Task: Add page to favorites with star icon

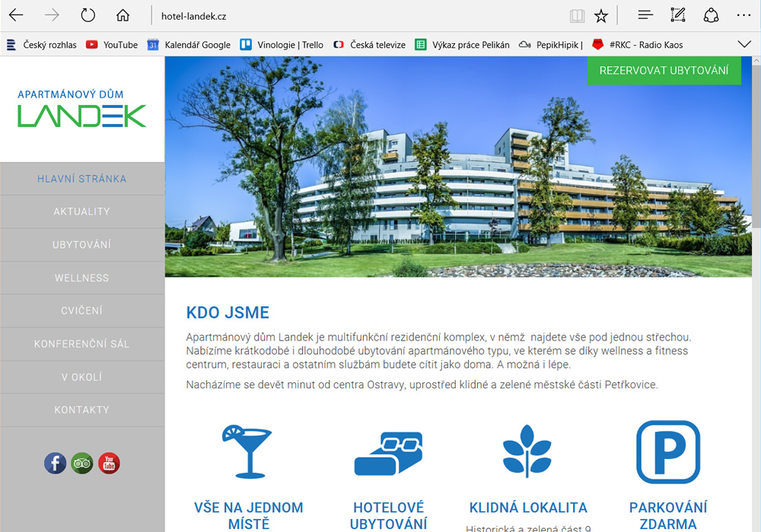Action: 601,15
